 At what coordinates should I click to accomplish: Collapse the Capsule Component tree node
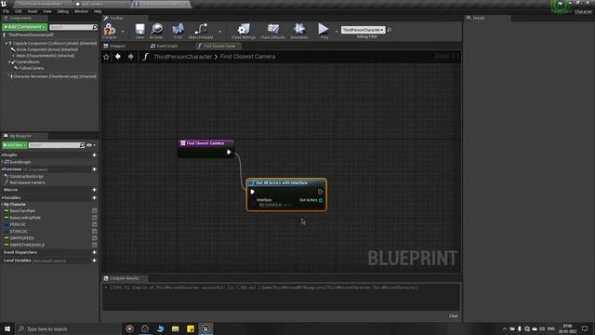click(x=7, y=44)
